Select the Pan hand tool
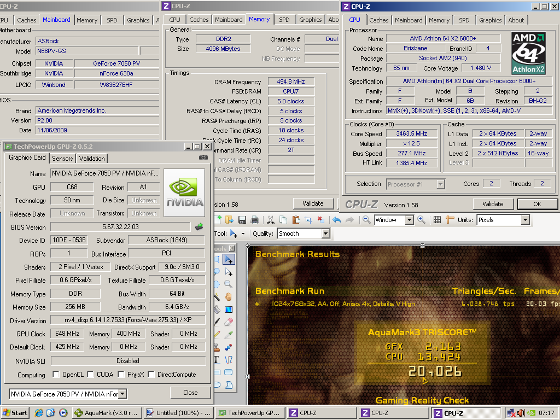Screen dimensions: 560x420 click(229, 296)
